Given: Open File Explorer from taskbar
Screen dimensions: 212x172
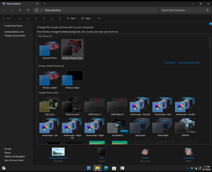Looking at the screenshot, I should tap(98, 168).
